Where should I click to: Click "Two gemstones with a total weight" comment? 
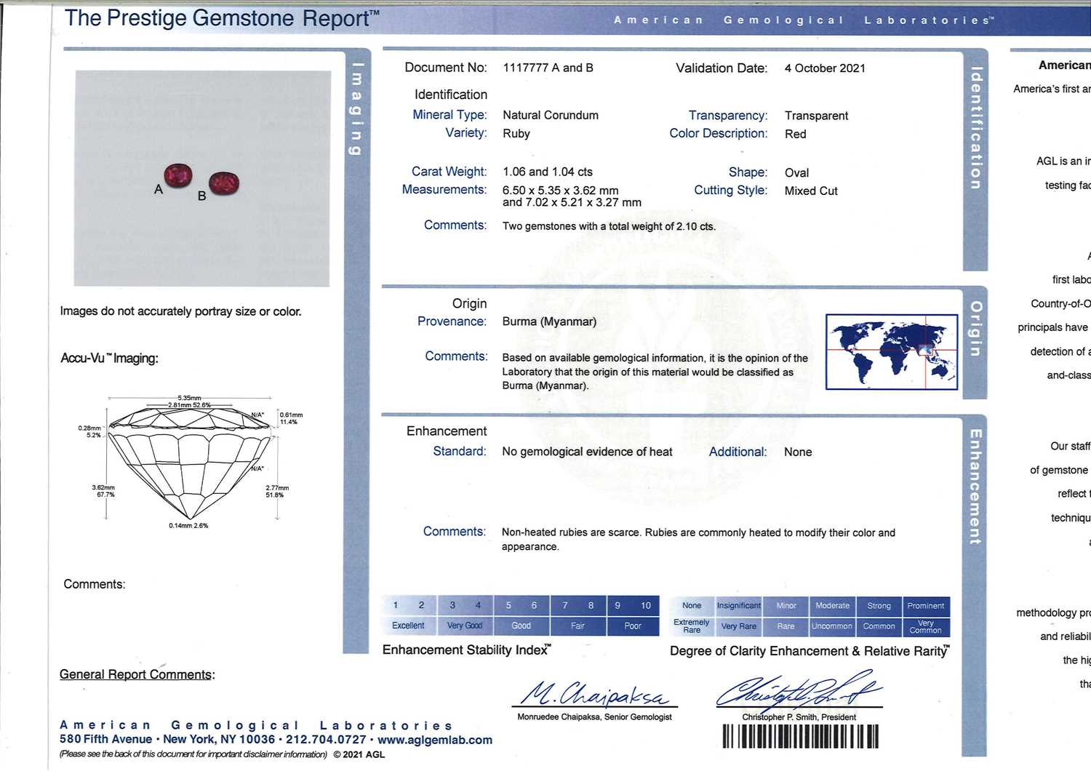609,226
